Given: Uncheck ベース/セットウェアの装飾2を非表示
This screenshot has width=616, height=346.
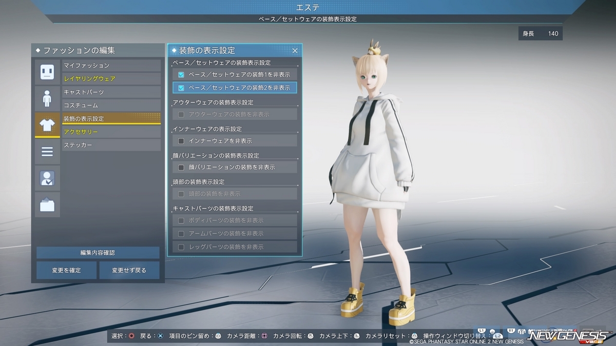Looking at the screenshot, I should [x=181, y=88].
